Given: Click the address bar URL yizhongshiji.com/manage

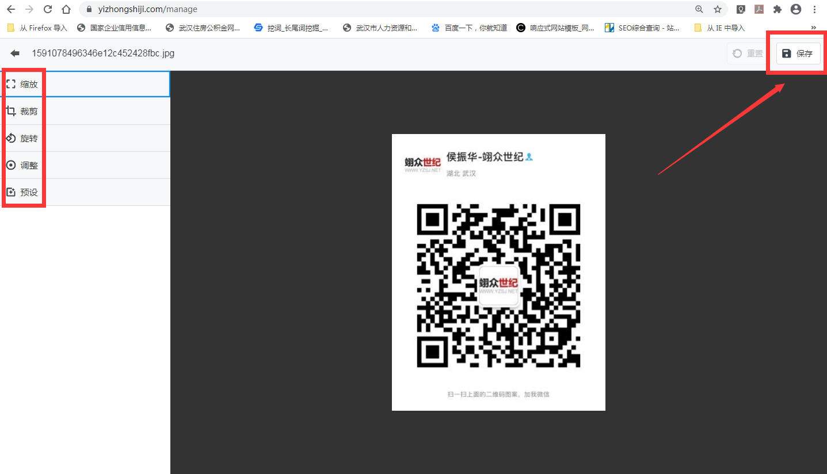Looking at the screenshot, I should tap(148, 9).
